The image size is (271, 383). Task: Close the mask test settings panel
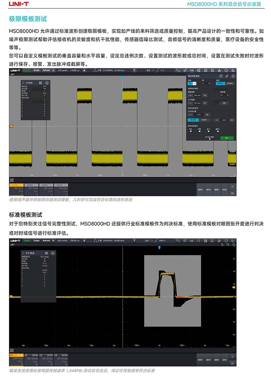(x=233, y=76)
